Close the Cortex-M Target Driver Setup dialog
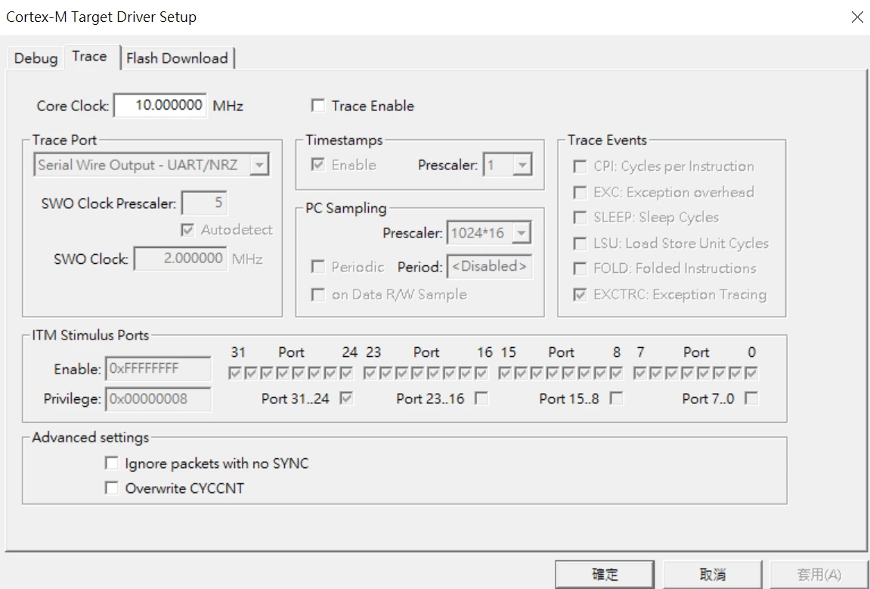 (856, 17)
